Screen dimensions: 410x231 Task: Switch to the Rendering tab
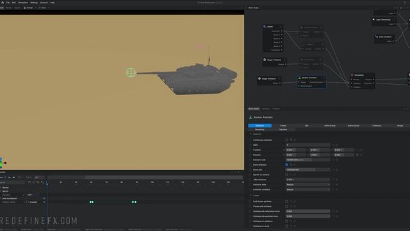(260, 130)
